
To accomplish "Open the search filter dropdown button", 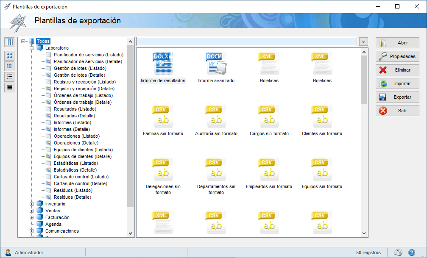I will click(363, 42).
